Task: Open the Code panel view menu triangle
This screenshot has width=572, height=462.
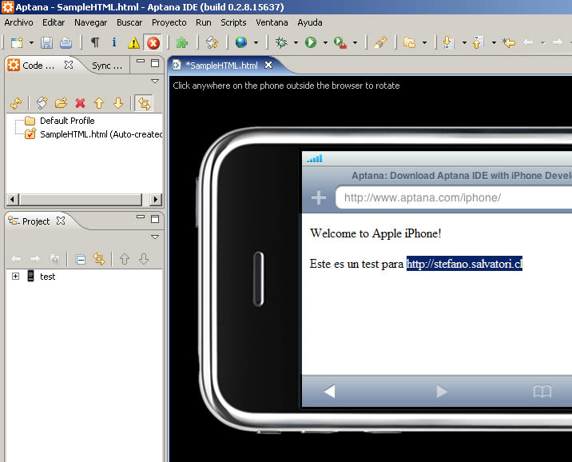Action: click(x=155, y=81)
